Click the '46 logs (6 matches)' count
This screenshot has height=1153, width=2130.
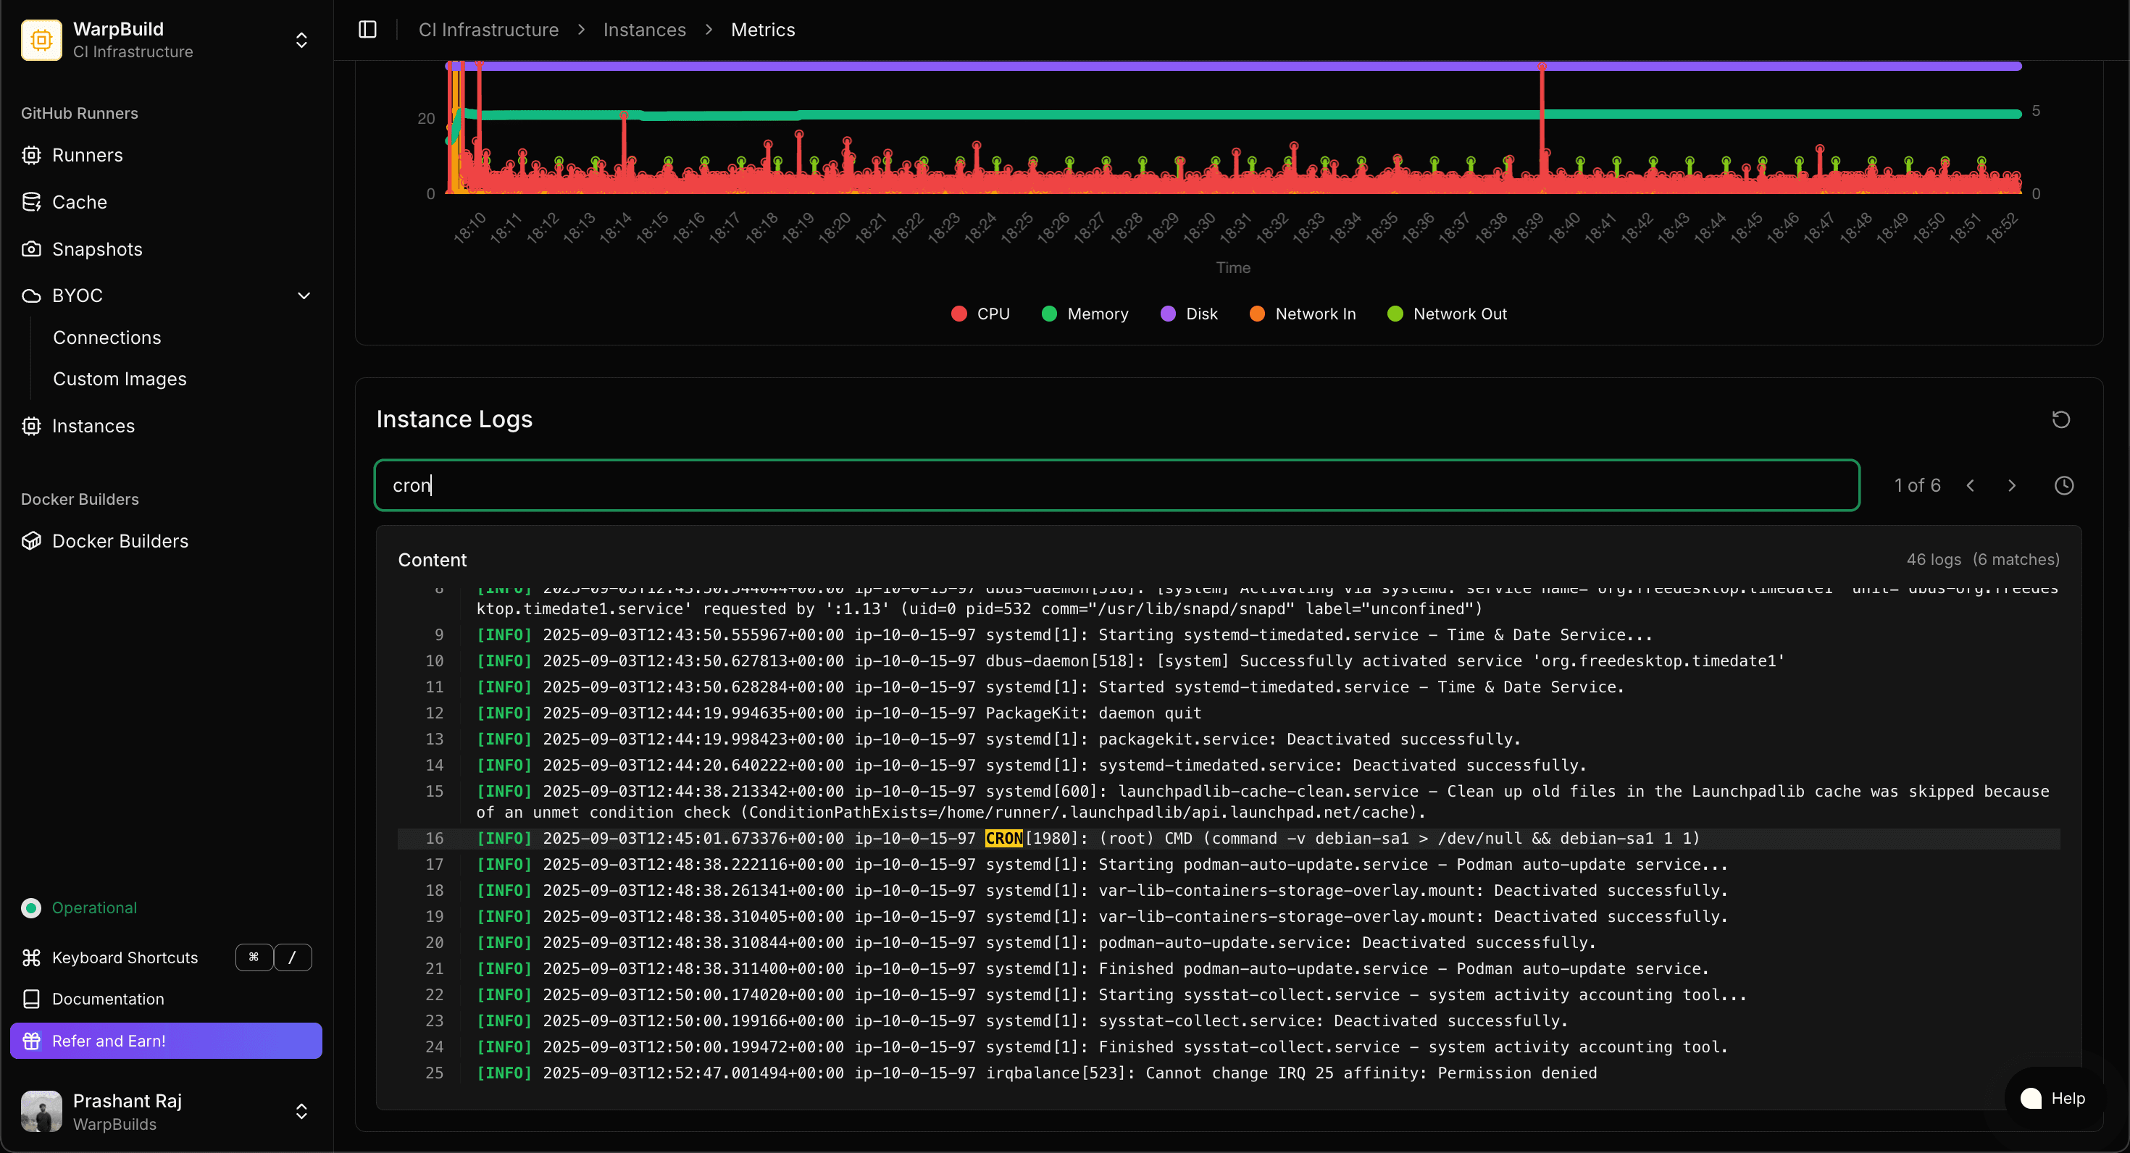[1983, 560]
